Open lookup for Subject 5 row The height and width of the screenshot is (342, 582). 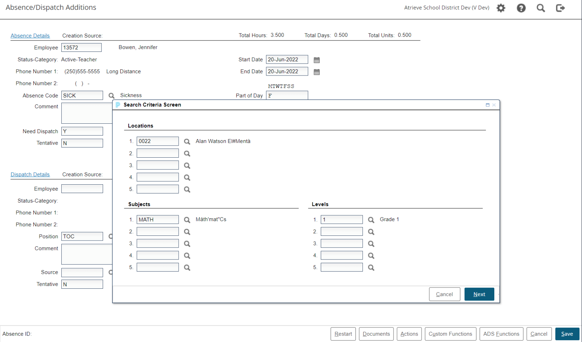click(187, 268)
